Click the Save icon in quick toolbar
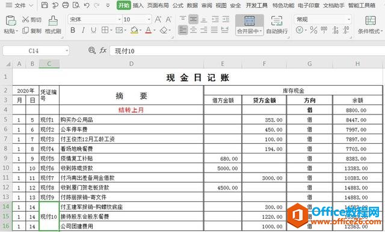The height and width of the screenshot is (232, 385). (45, 5)
